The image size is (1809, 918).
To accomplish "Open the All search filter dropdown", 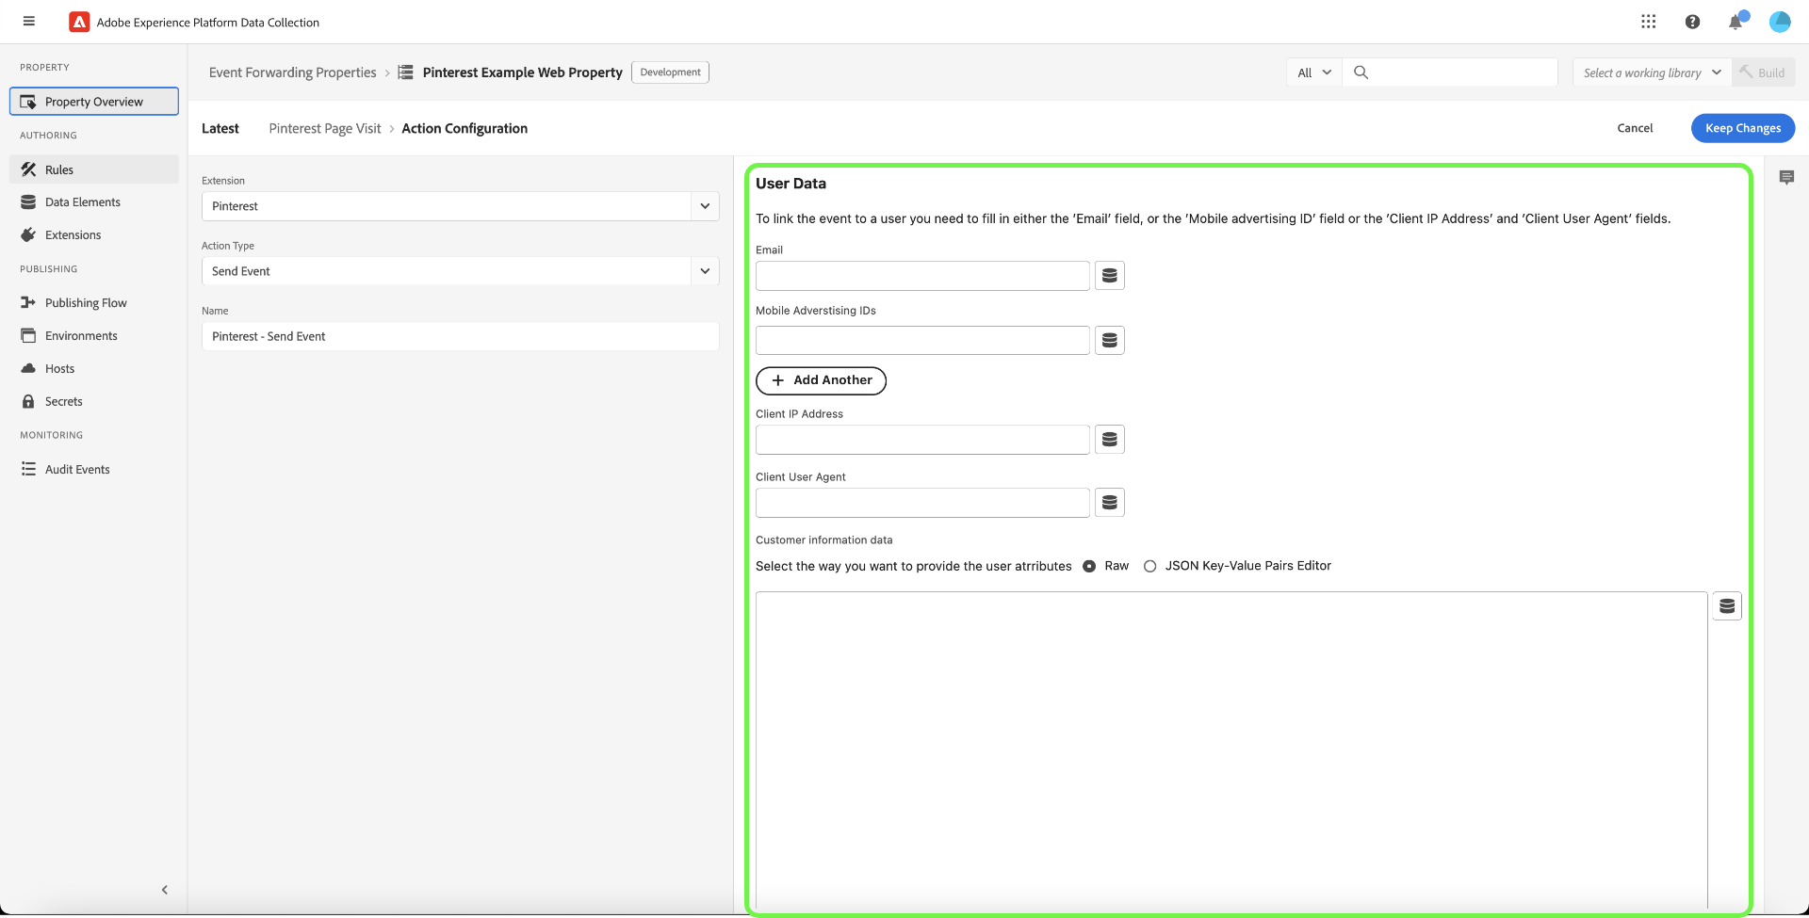I will point(1314,72).
